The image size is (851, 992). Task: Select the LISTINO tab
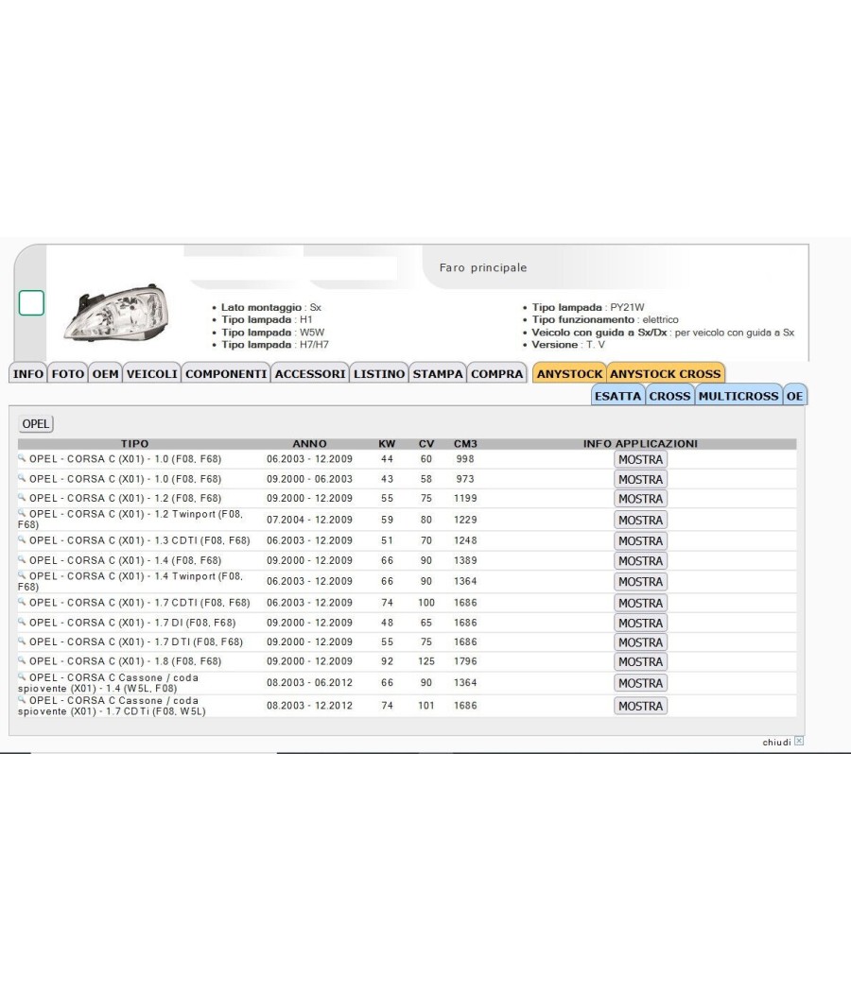pos(379,373)
